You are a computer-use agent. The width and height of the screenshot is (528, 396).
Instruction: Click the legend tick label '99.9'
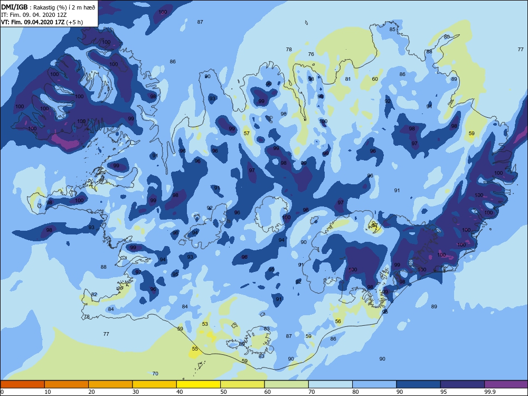tap(489, 392)
